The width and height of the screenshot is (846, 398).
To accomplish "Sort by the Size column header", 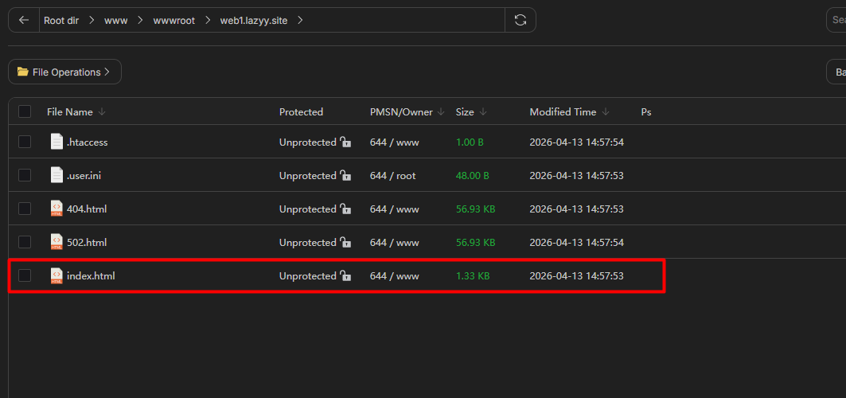I will point(465,112).
